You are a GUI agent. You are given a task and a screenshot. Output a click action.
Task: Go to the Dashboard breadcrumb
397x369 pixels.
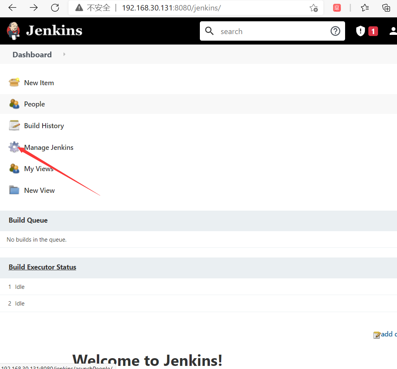click(x=32, y=55)
